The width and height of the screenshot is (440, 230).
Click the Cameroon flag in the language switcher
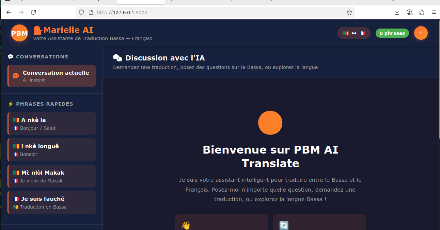coord(345,33)
